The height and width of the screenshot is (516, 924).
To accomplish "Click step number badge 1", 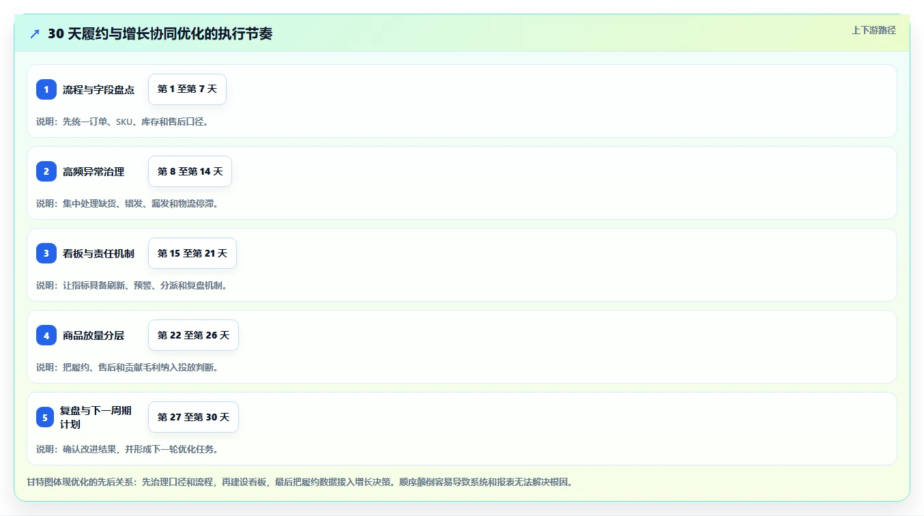I will click(46, 89).
